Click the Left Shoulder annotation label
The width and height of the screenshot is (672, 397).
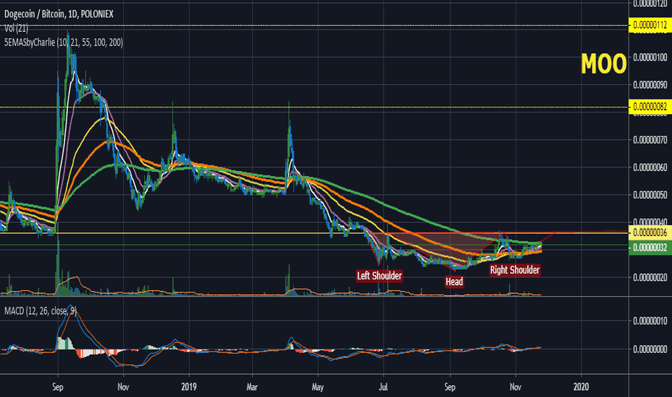(x=379, y=276)
